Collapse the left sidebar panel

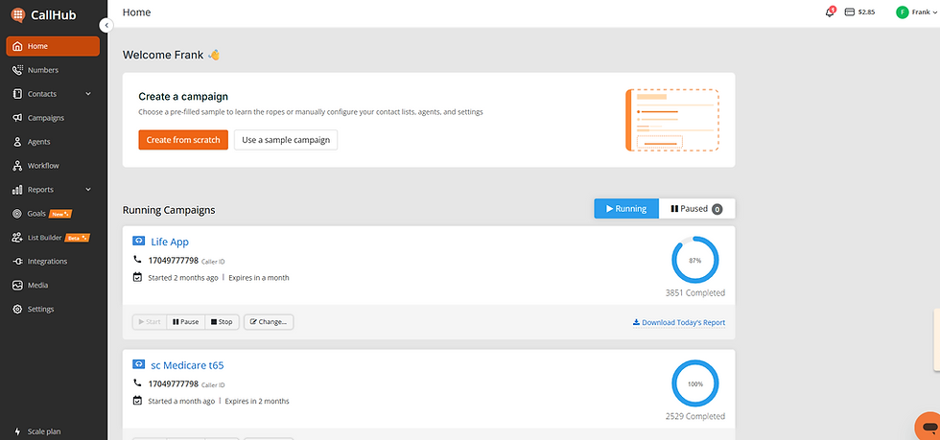(106, 25)
